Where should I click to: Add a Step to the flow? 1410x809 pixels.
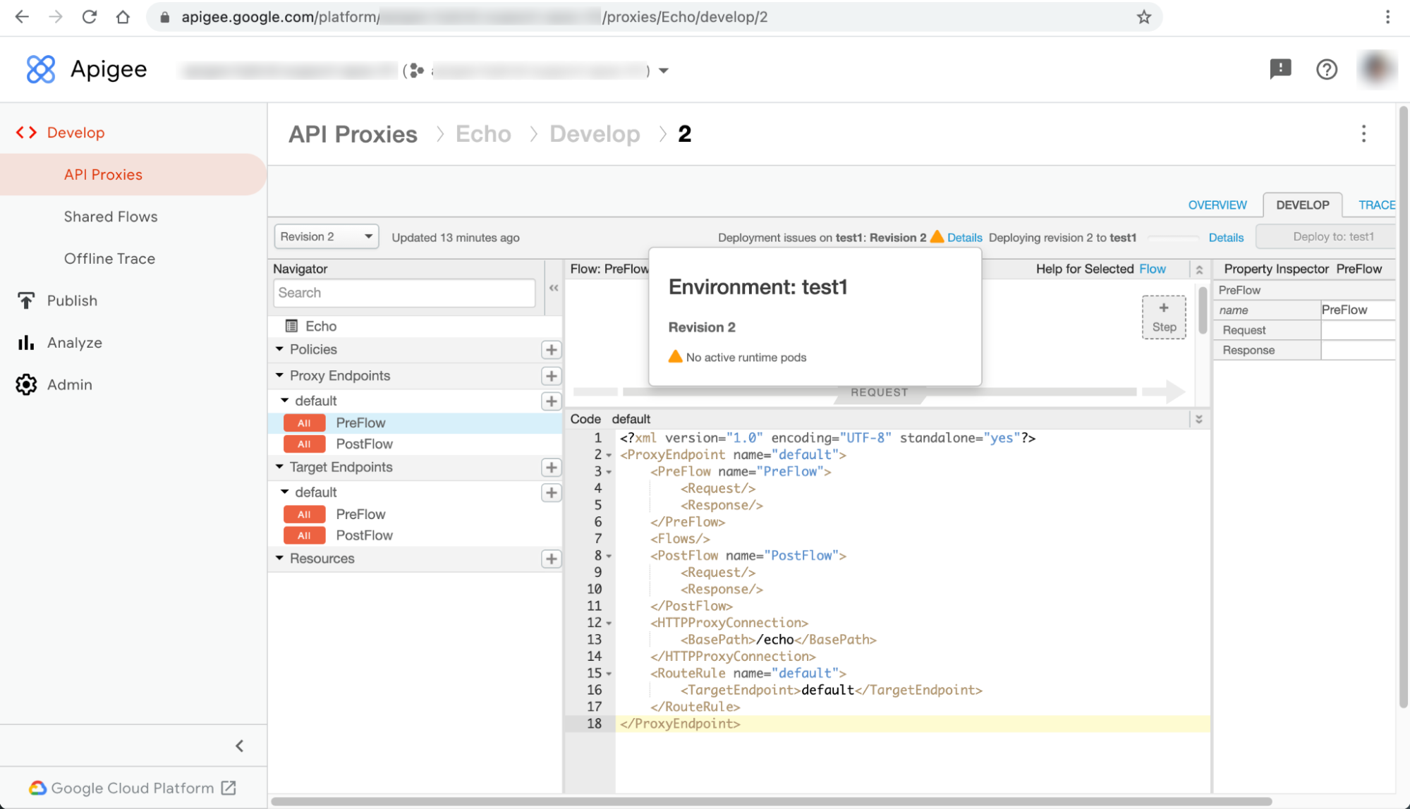[x=1164, y=317]
